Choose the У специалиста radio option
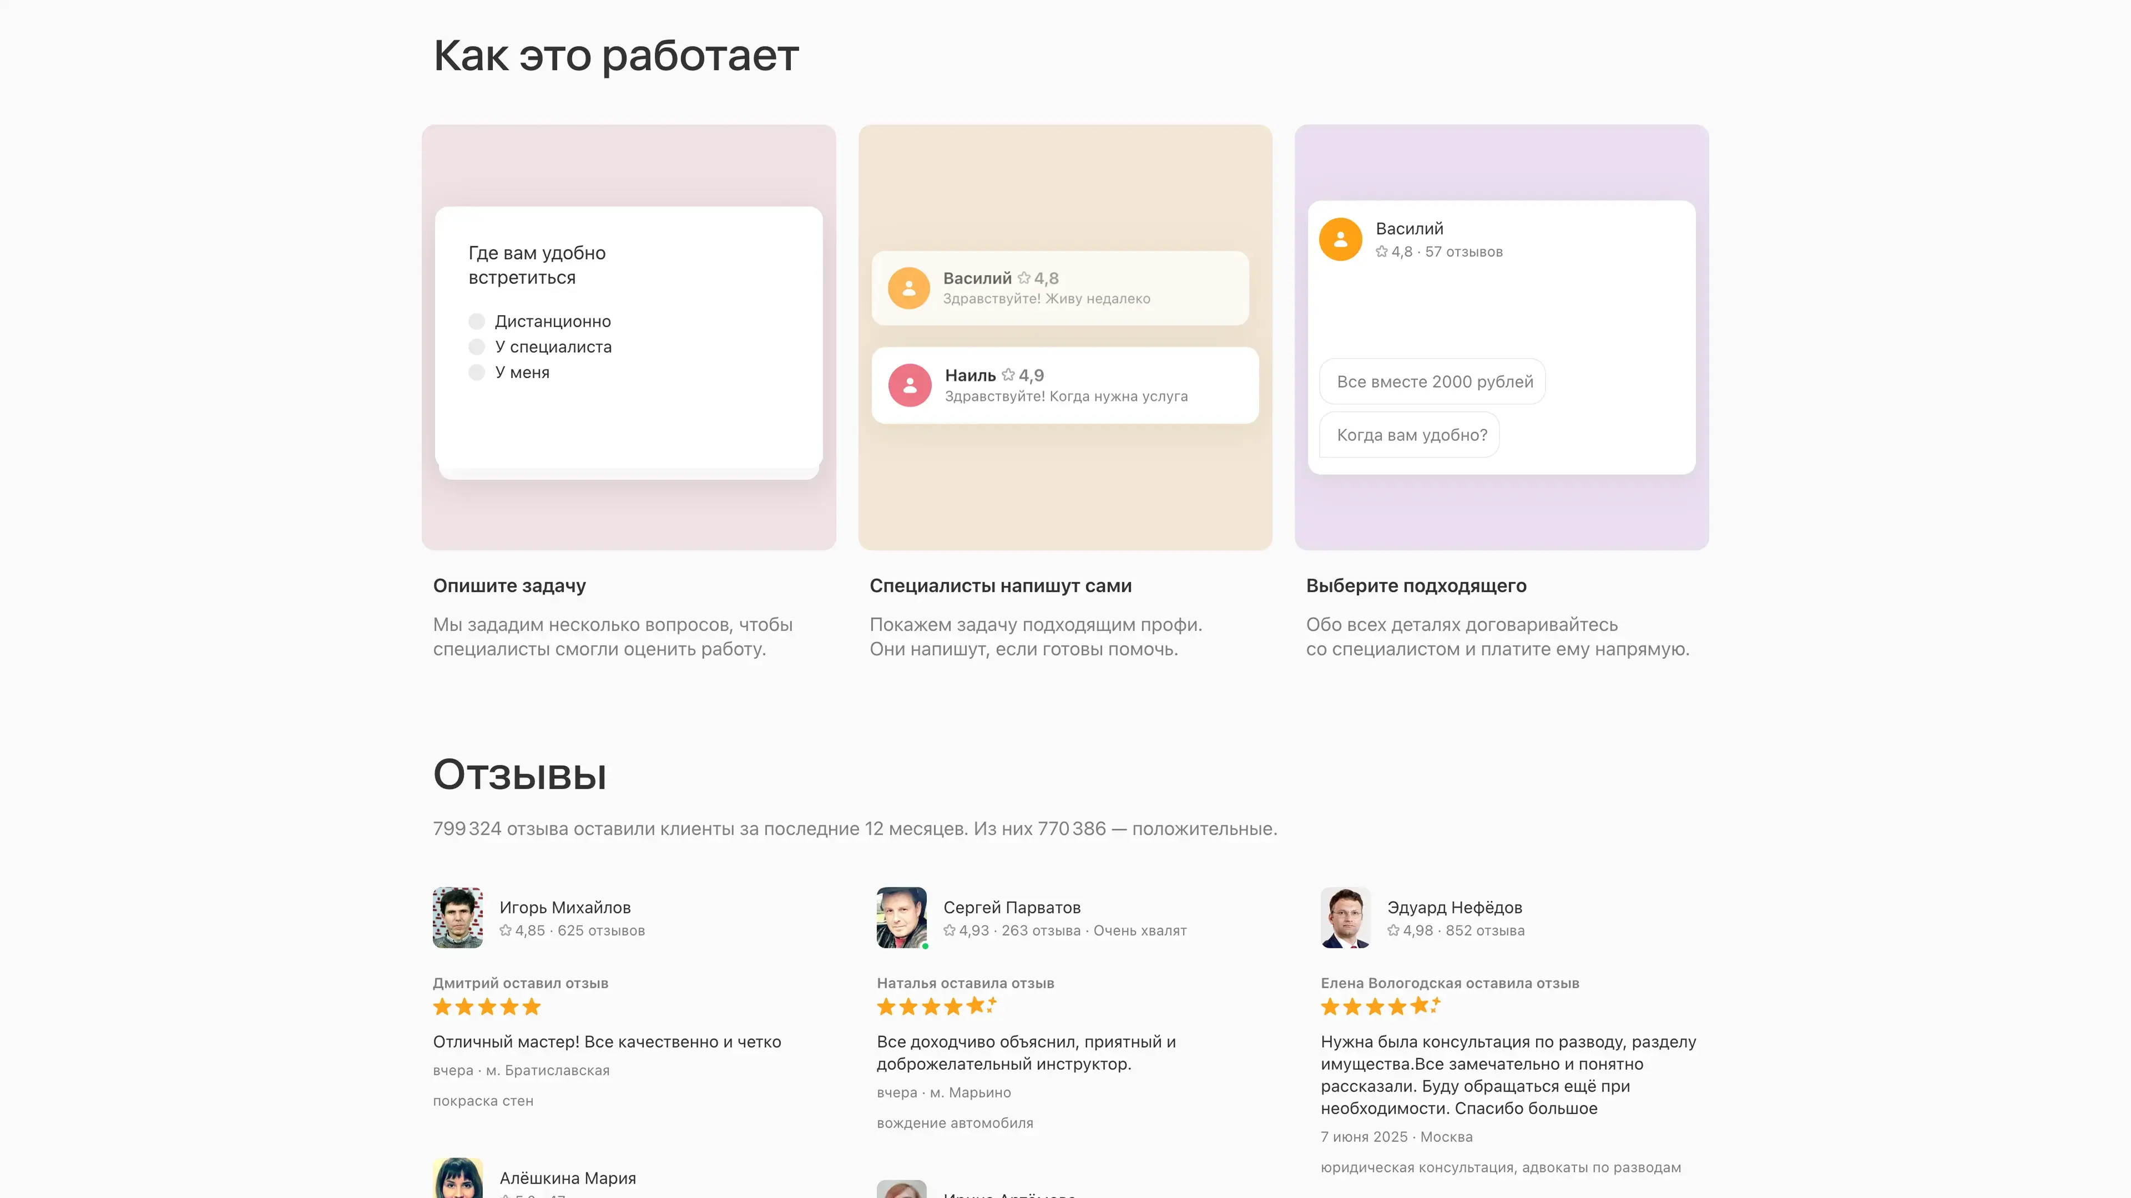The image size is (2131, 1198). point(477,347)
